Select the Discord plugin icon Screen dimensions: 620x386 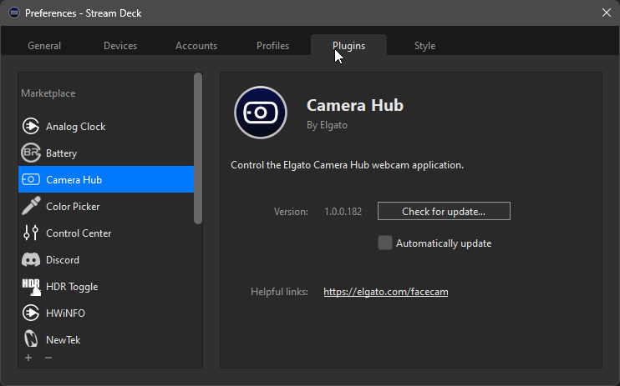click(31, 260)
